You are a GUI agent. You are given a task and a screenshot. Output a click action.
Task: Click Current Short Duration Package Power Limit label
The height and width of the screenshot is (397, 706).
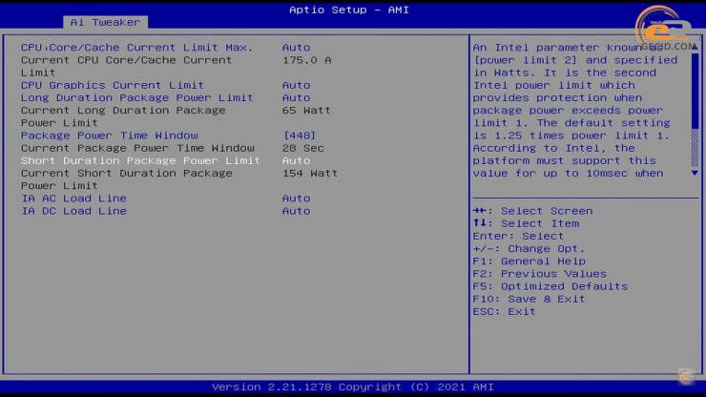tap(127, 179)
